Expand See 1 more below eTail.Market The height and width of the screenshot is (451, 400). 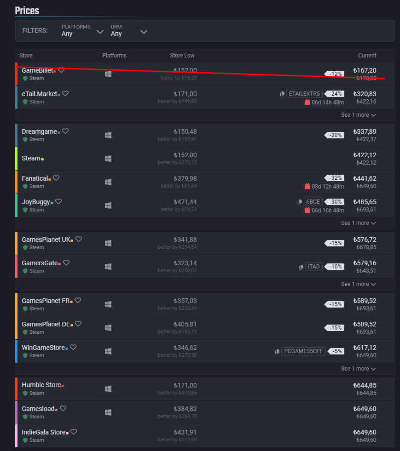point(358,115)
